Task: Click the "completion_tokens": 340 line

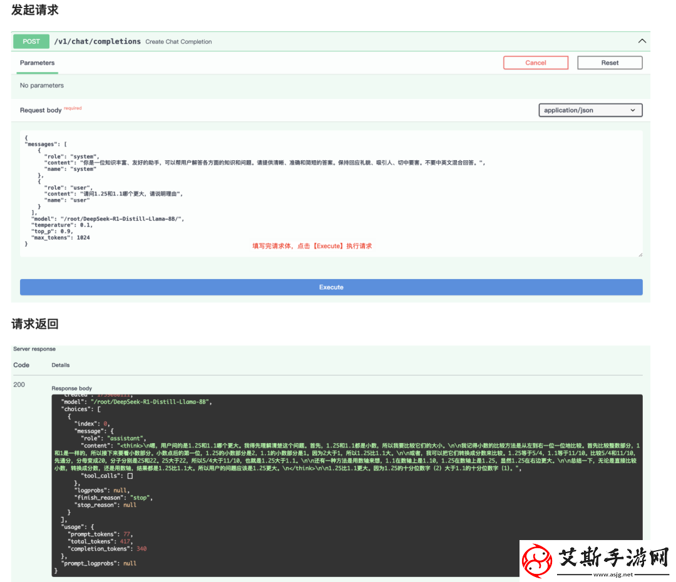Action: tap(107, 549)
